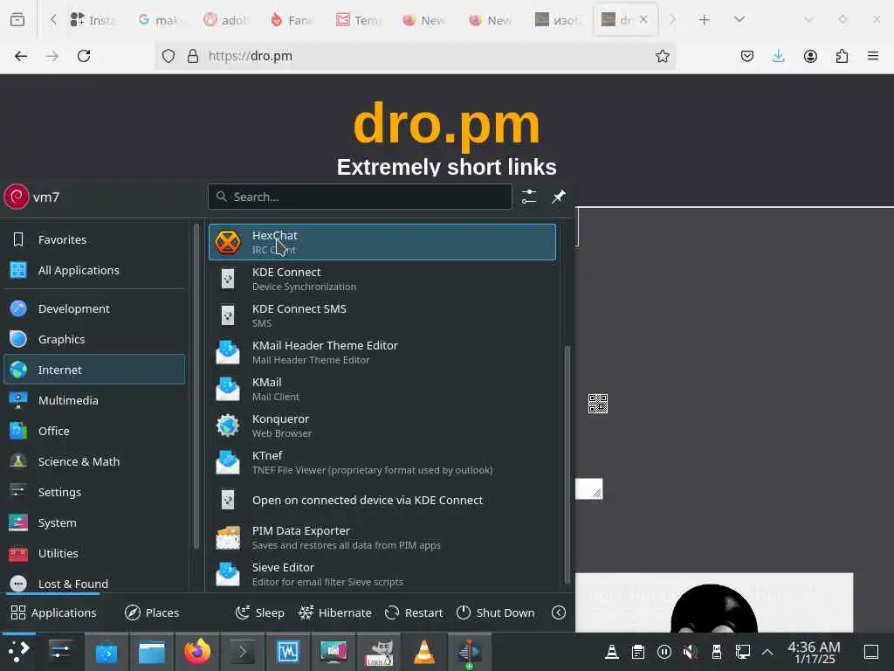Open KDE Connect device synchronization
The height and width of the screenshot is (671, 894).
click(382, 279)
